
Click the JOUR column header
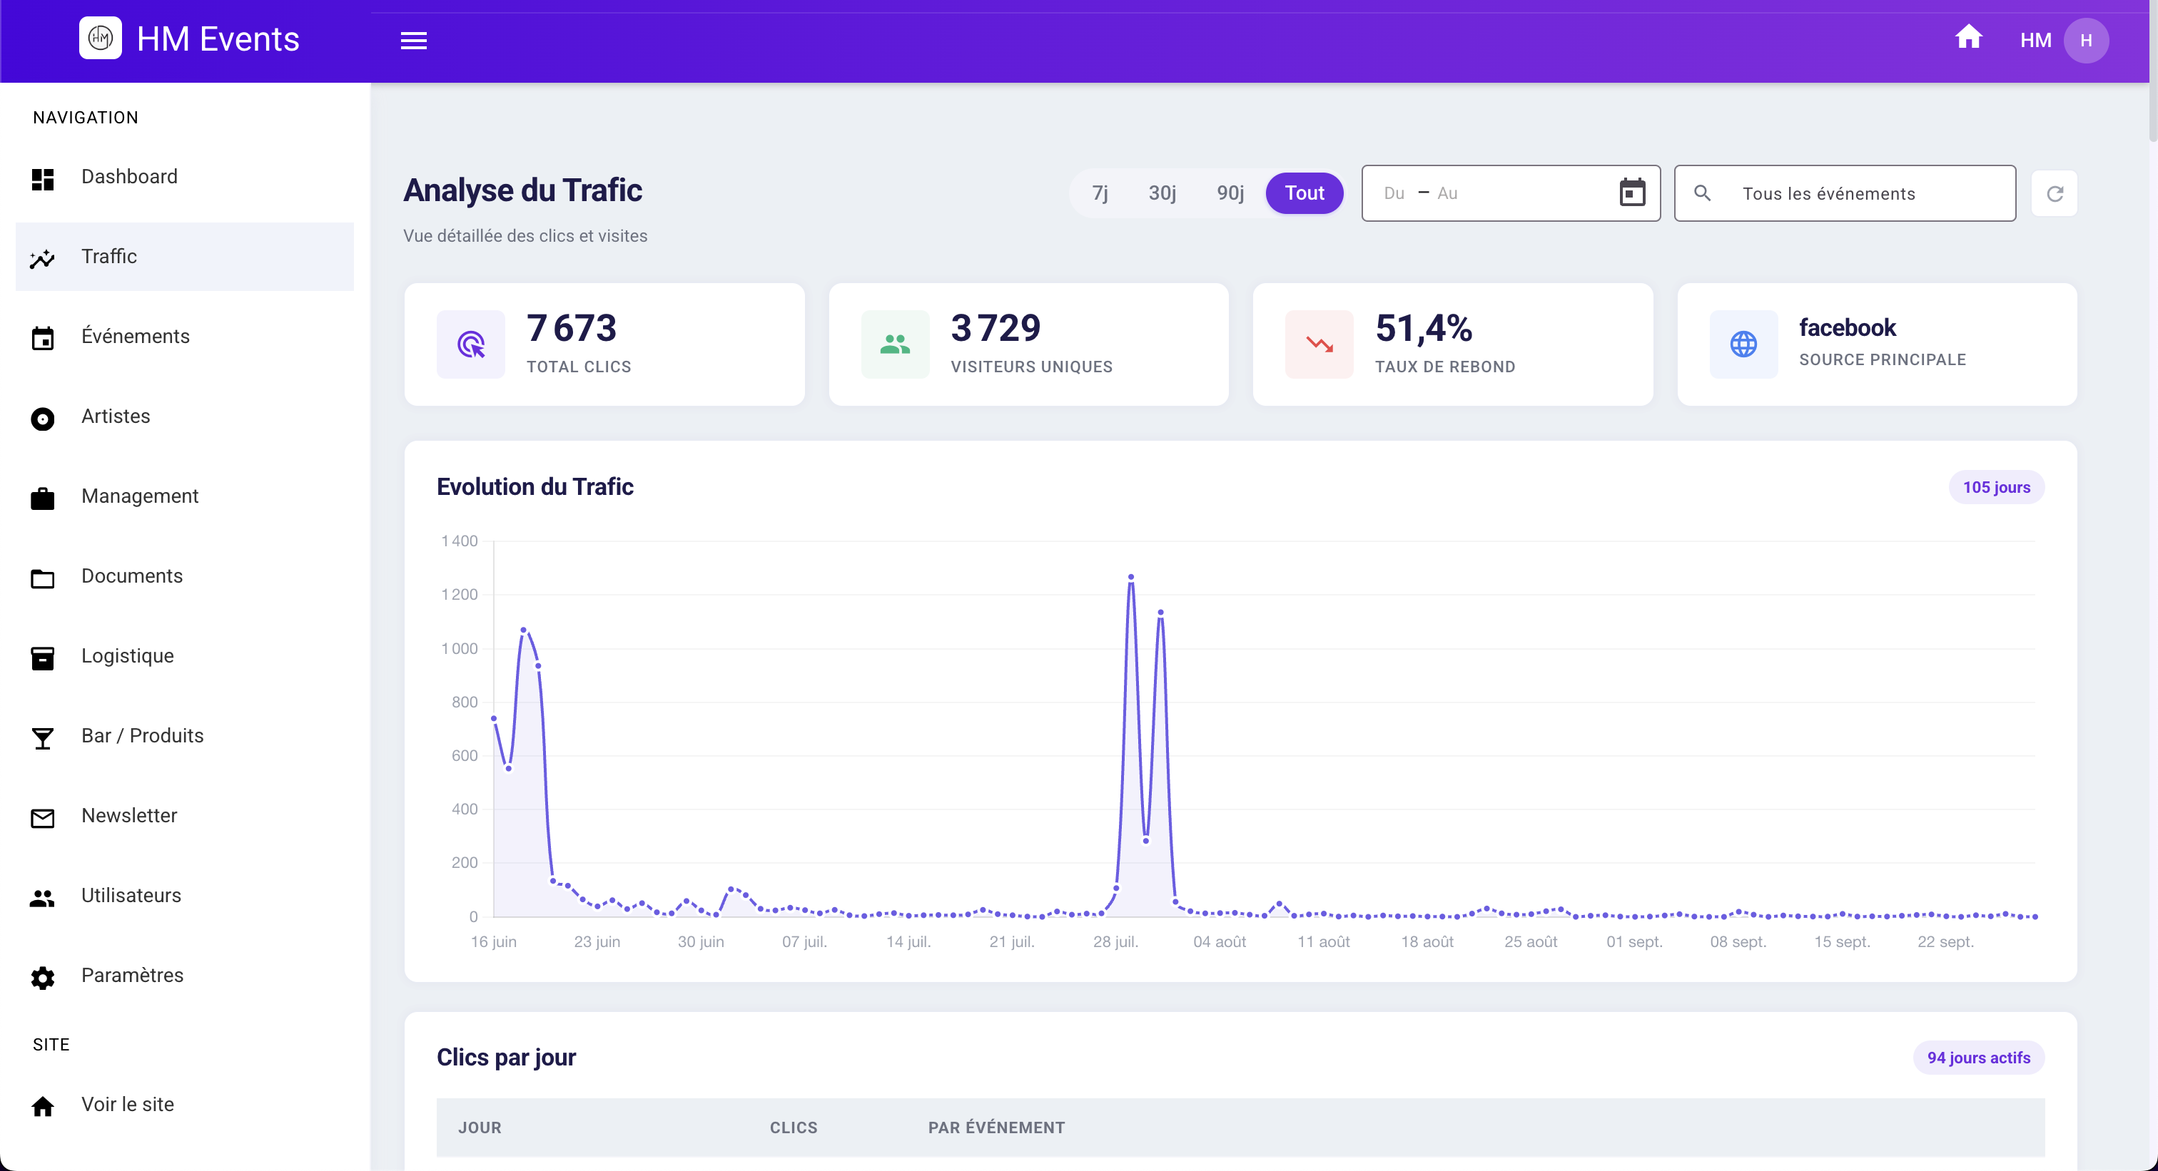[480, 1128]
